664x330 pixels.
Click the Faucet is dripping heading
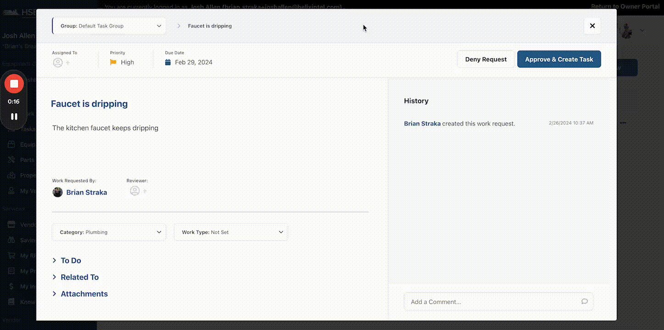(89, 104)
